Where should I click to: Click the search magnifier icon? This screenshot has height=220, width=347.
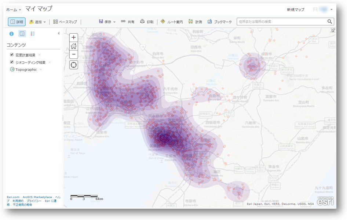(x=330, y=22)
